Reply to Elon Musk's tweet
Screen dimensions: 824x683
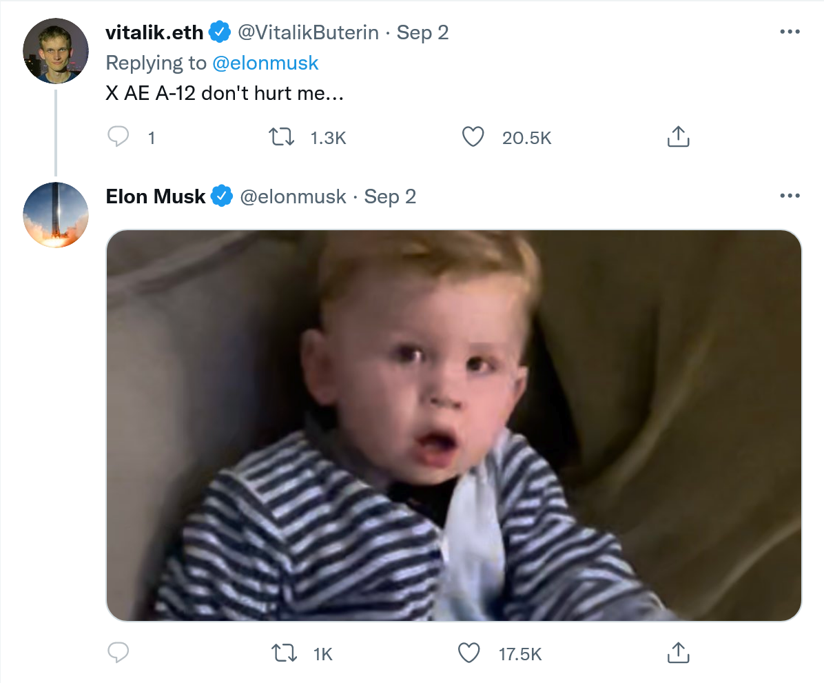pyautogui.click(x=119, y=653)
